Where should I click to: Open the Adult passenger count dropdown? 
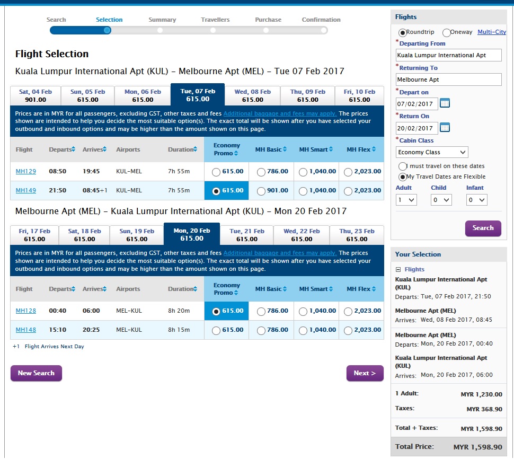(x=406, y=200)
